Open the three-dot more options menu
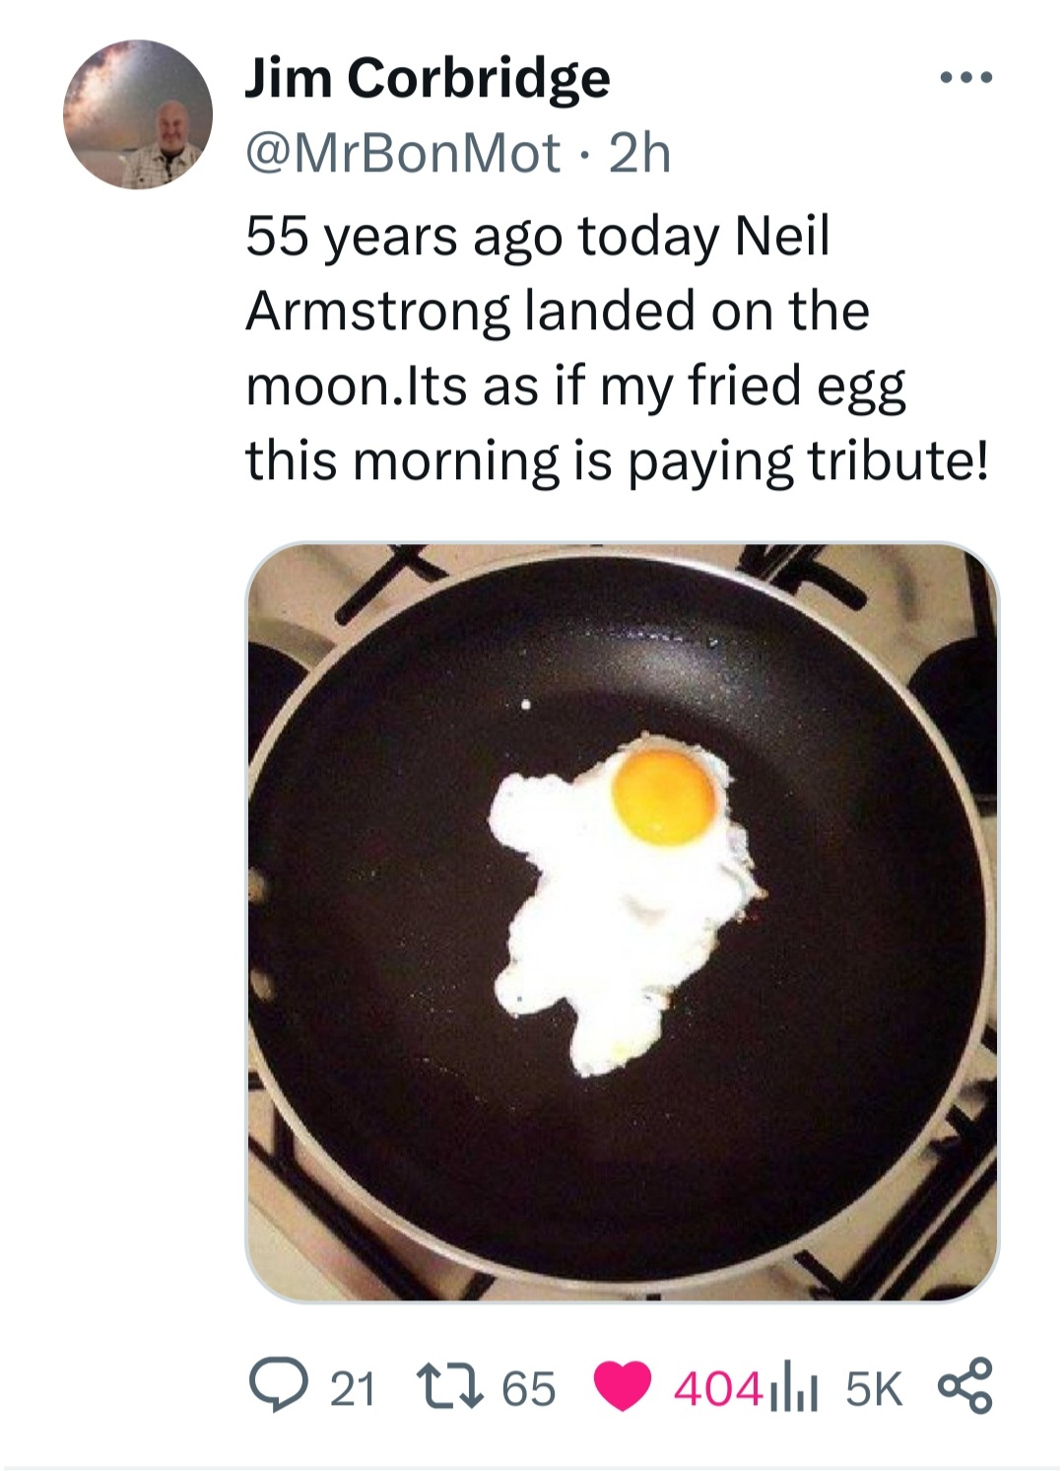The width and height of the screenshot is (1064, 1471). (965, 78)
